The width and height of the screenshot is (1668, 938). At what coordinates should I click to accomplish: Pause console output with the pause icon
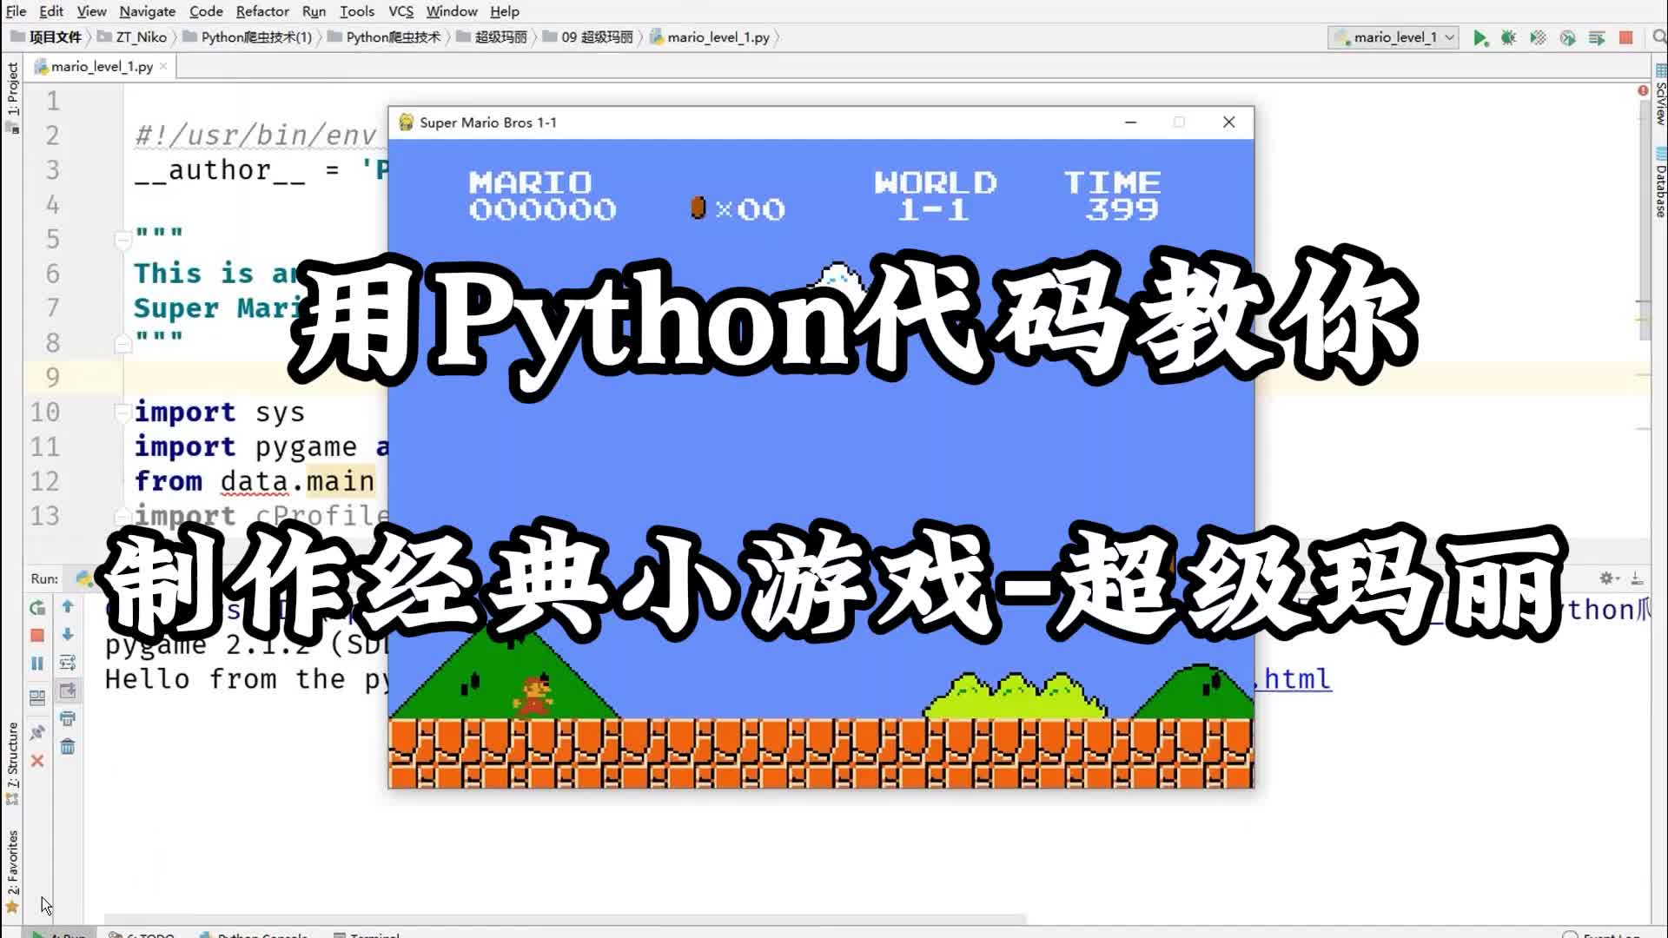click(37, 663)
